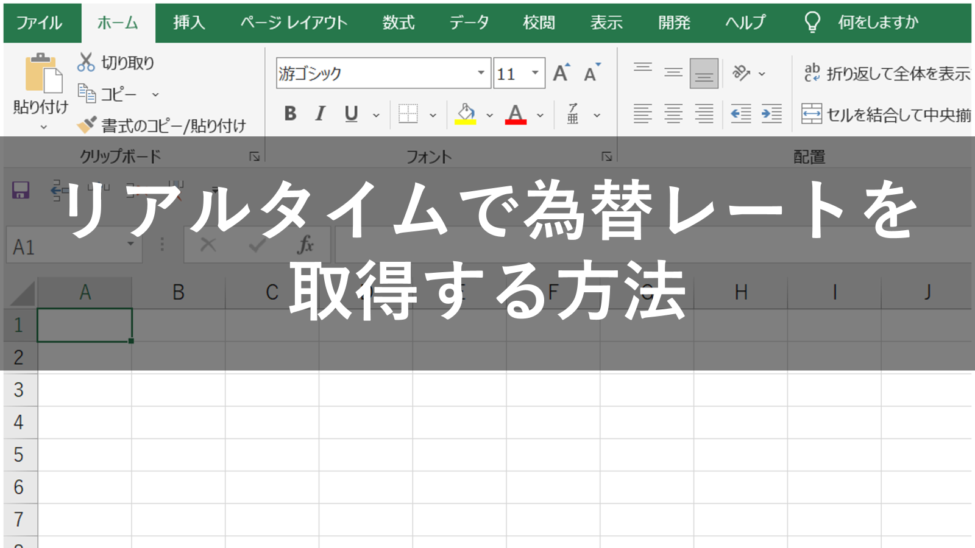Apply yellow fill color bucket
This screenshot has height=548, width=975.
coord(466,114)
